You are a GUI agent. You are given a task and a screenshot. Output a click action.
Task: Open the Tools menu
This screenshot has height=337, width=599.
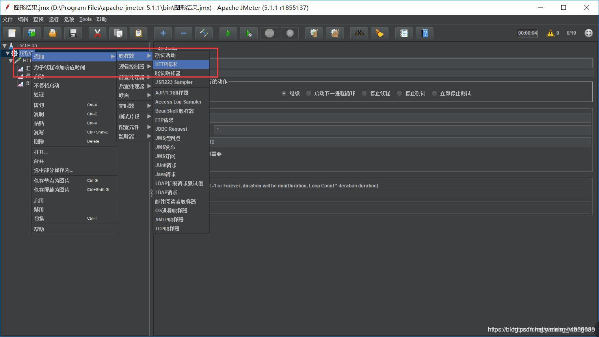coord(86,19)
